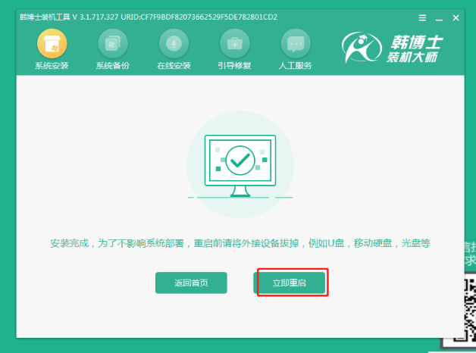Switch to the 系统备份 tab label

tap(112, 66)
